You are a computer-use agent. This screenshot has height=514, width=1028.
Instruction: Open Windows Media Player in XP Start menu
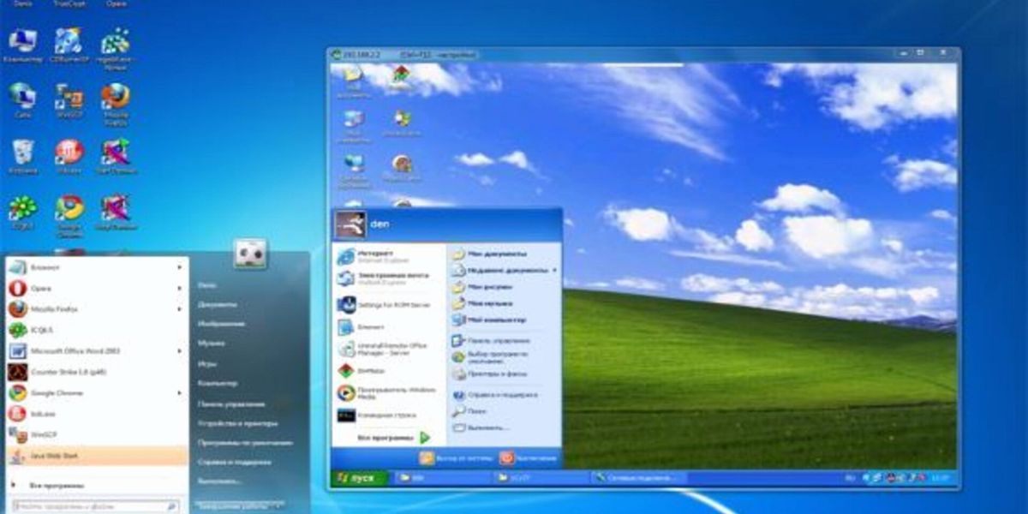pyautogui.click(x=388, y=393)
